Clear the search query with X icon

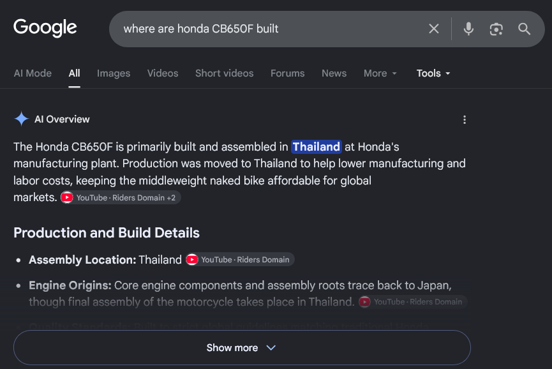pyautogui.click(x=434, y=29)
